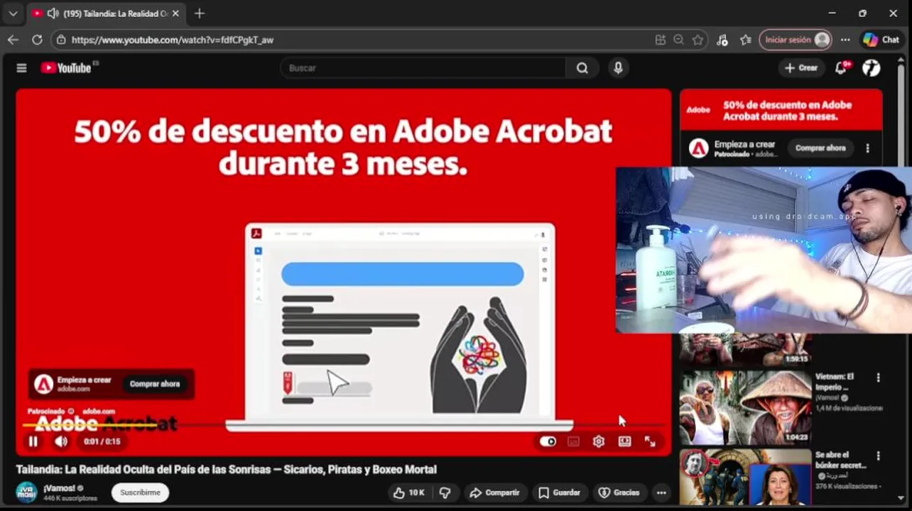Viewport: 912px width, 511px height.
Task: Click the address bar URL
Action: coord(173,40)
